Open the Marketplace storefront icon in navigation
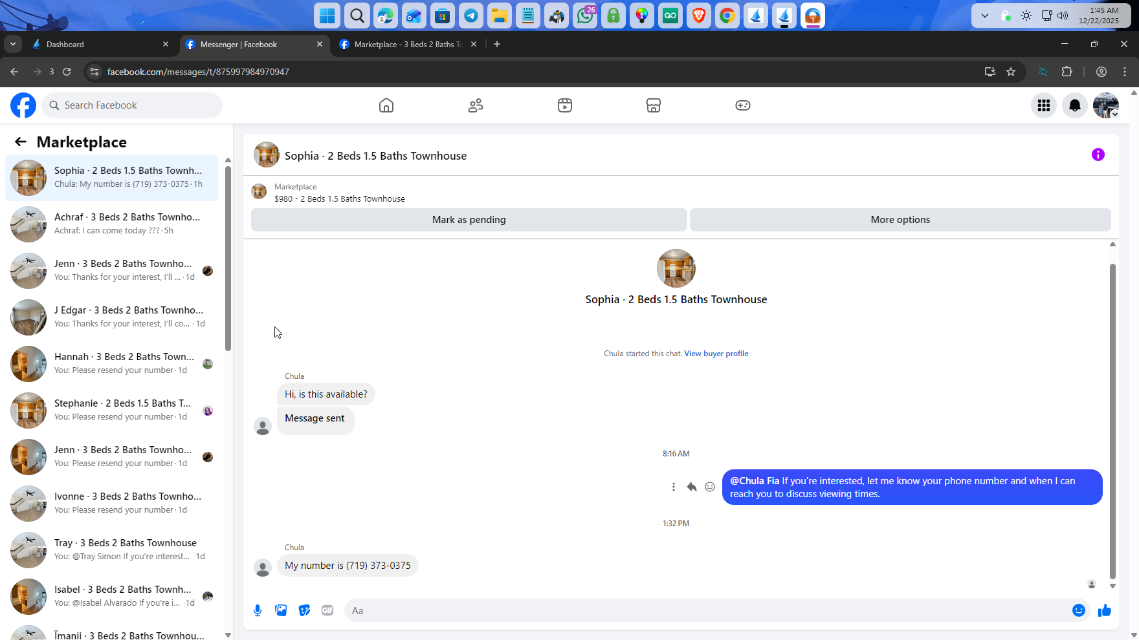The width and height of the screenshot is (1139, 640). click(654, 105)
